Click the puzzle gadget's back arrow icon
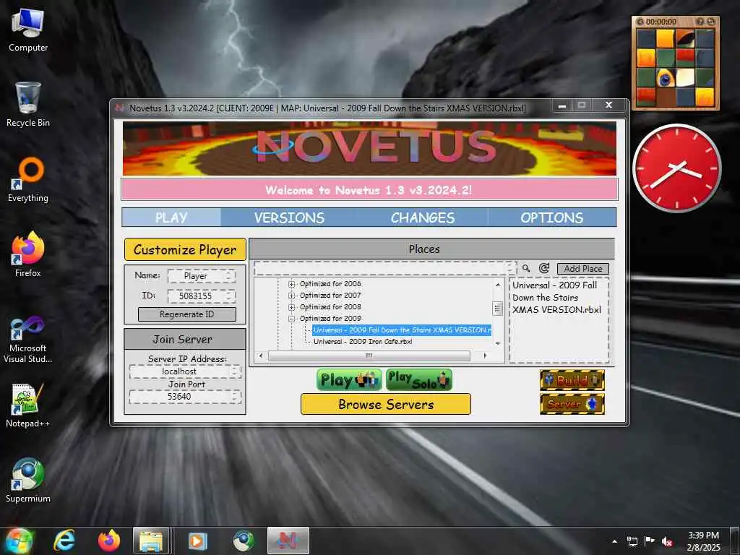Screen dimensions: 740x555 [x=640, y=22]
